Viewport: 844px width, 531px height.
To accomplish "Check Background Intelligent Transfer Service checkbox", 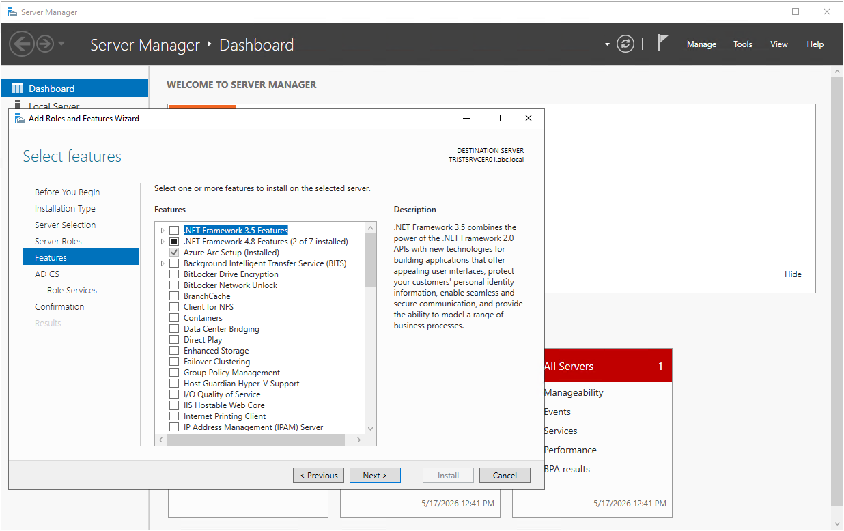I will 174,263.
